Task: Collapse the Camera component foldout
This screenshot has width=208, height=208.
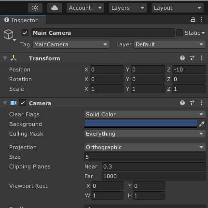Action: [5, 103]
